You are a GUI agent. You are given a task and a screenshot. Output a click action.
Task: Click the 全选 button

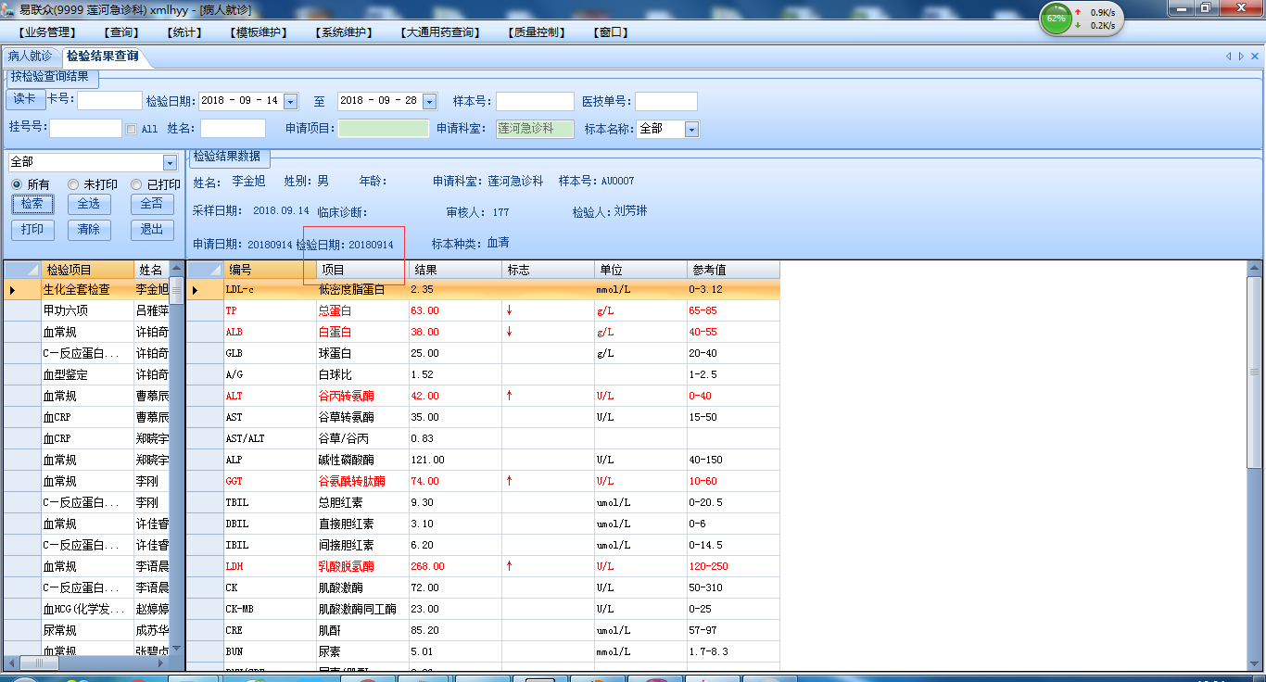click(x=89, y=204)
